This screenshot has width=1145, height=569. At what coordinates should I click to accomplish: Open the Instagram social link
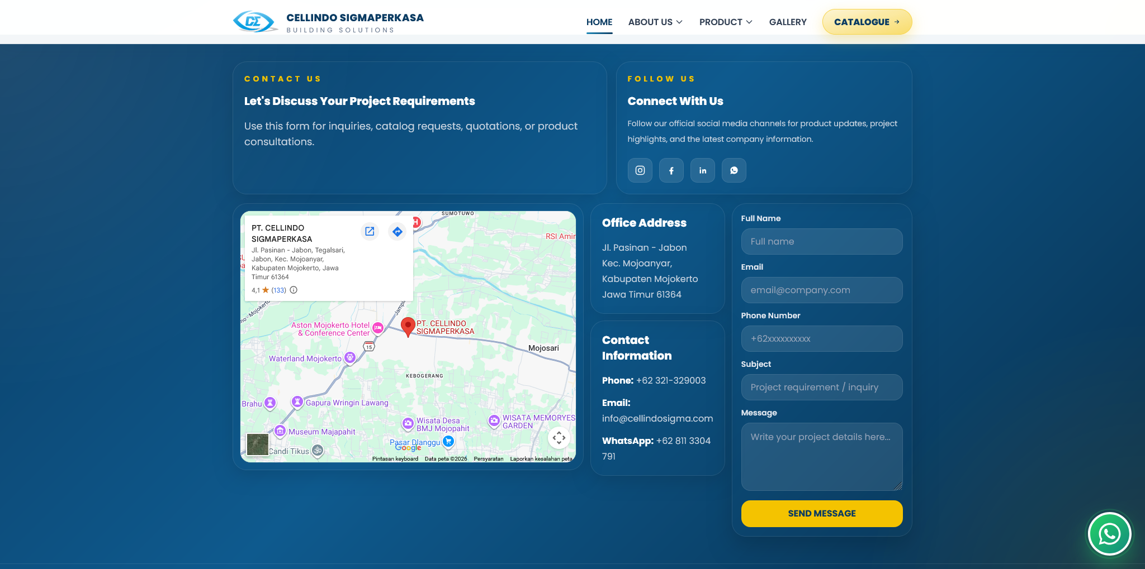point(640,170)
